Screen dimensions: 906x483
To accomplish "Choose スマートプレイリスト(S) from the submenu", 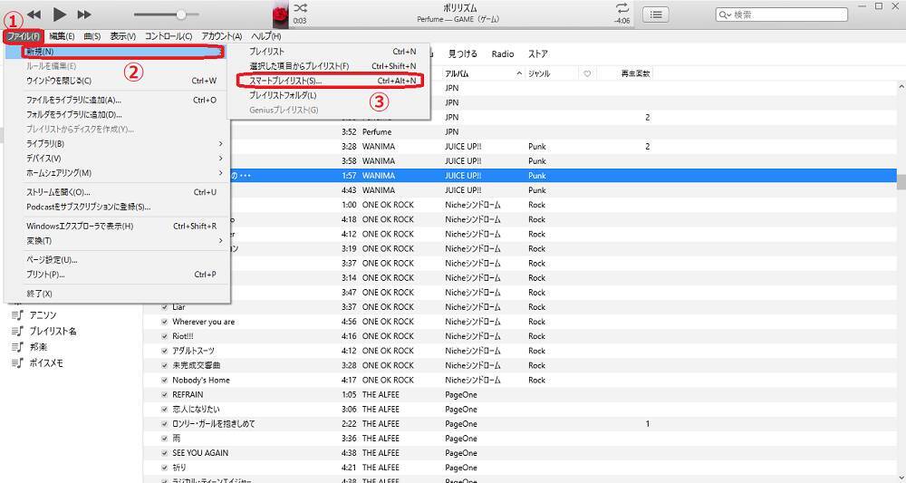I will point(285,81).
